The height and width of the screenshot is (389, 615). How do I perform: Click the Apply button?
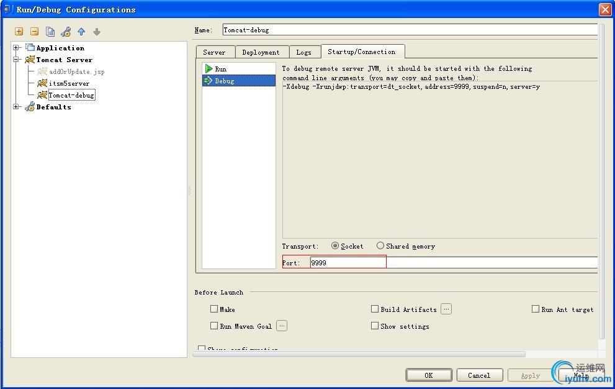(530, 375)
